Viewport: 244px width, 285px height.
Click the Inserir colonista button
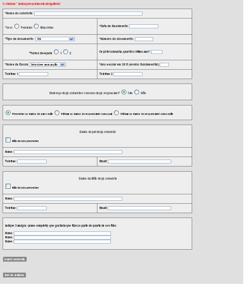(15, 260)
